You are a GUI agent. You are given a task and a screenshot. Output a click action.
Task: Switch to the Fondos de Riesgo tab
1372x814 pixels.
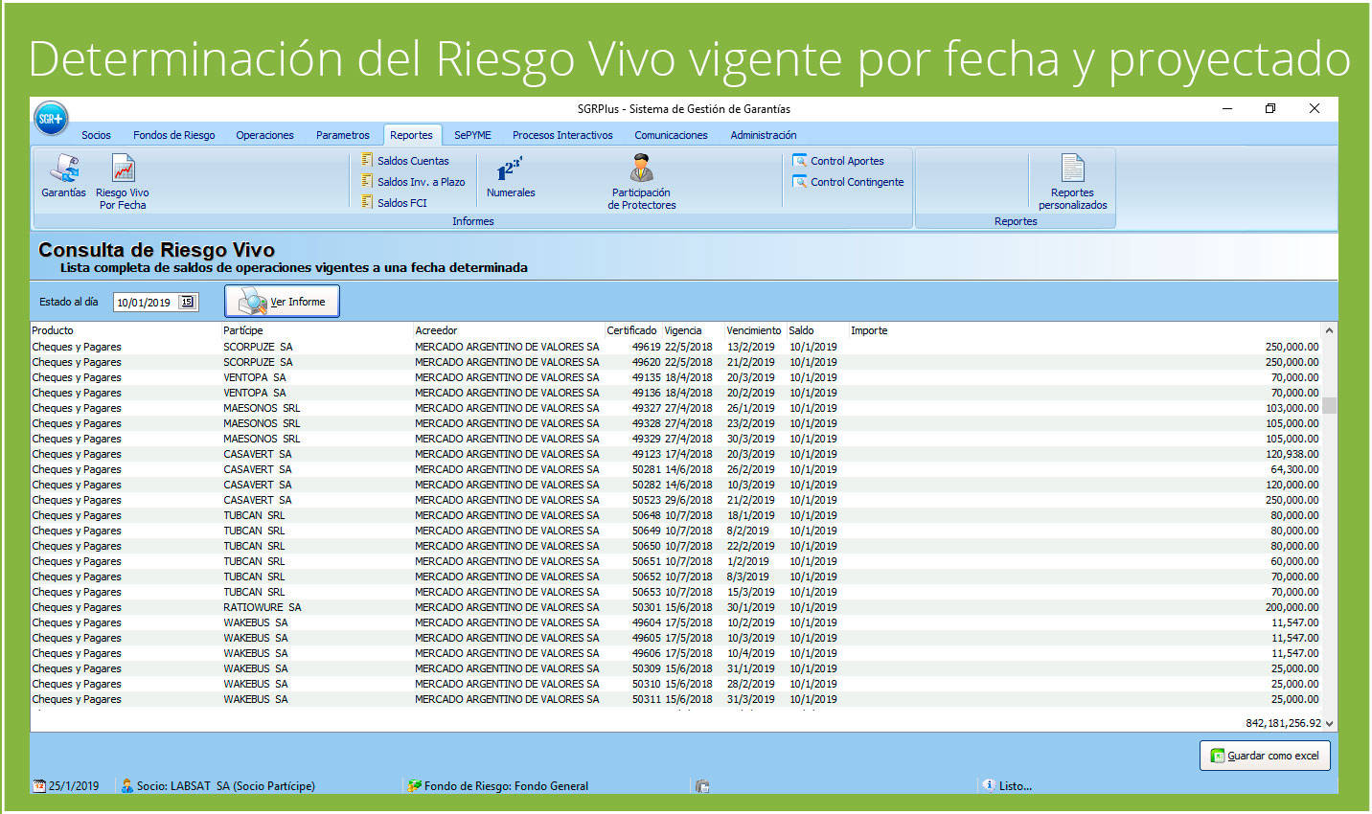coord(173,135)
